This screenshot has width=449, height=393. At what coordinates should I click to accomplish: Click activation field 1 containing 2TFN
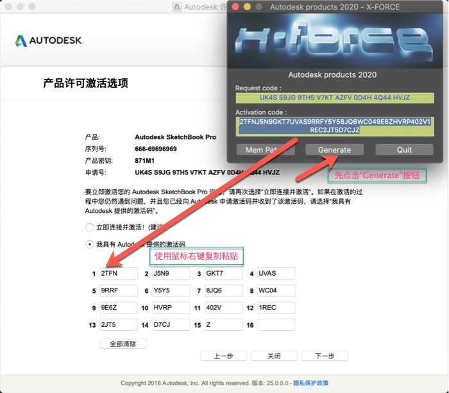coord(119,273)
